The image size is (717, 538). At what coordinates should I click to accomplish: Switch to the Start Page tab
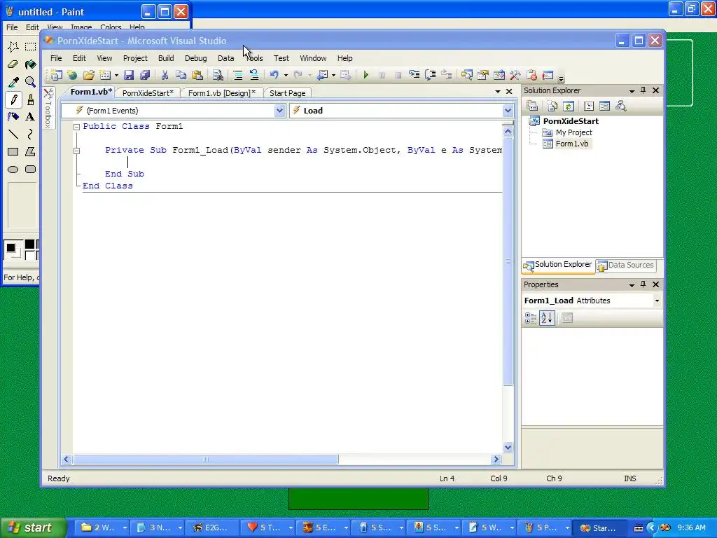288,93
